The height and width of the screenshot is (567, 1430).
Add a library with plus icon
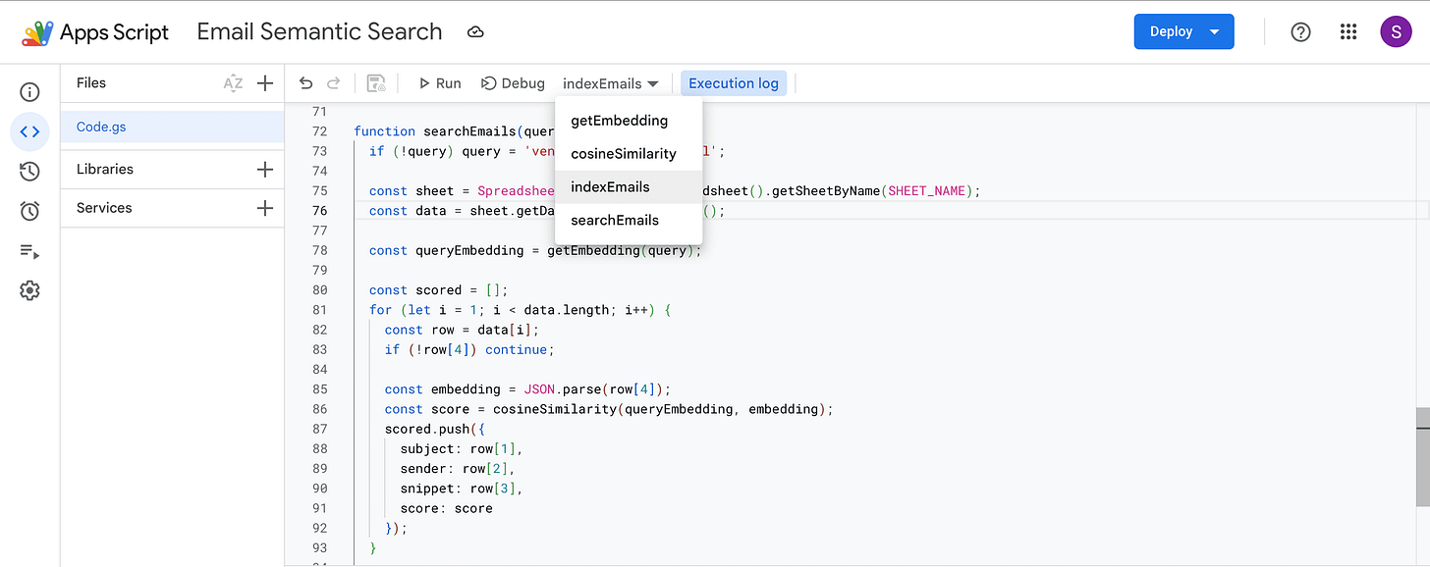264,170
